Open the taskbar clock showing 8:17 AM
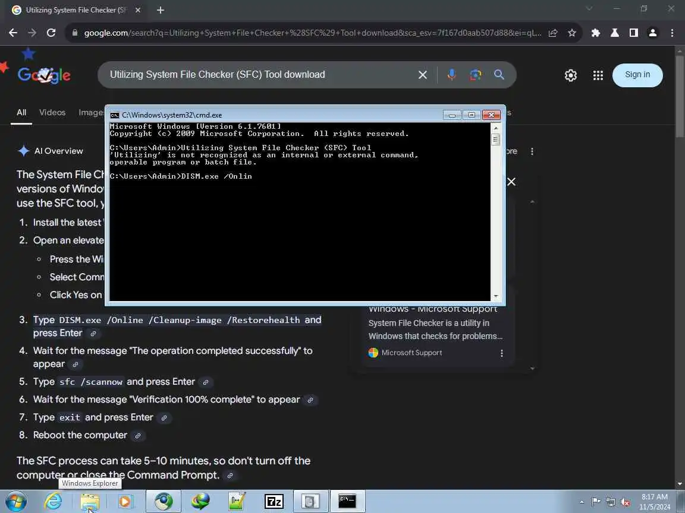This screenshot has height=513, width=685. click(x=655, y=502)
